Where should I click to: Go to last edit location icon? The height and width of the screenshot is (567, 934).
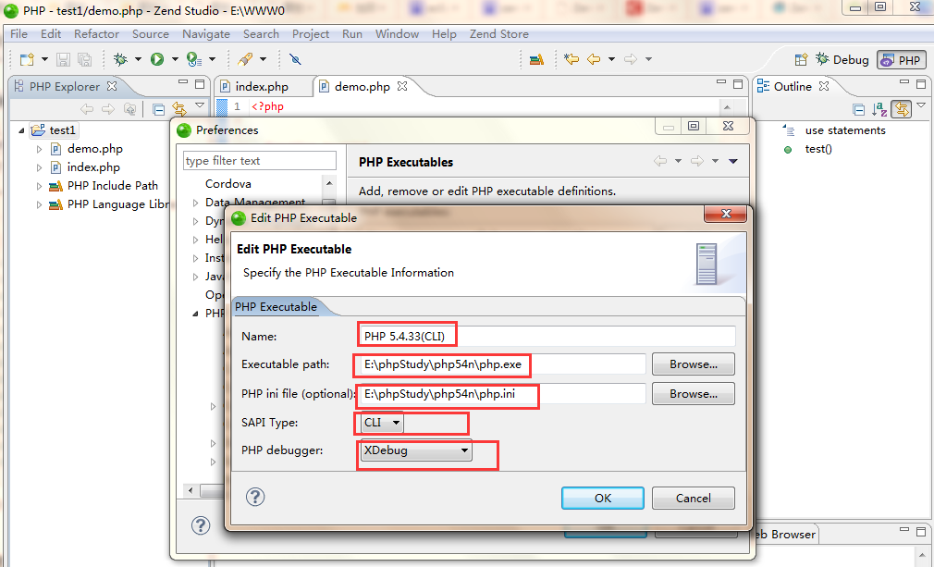(571, 59)
